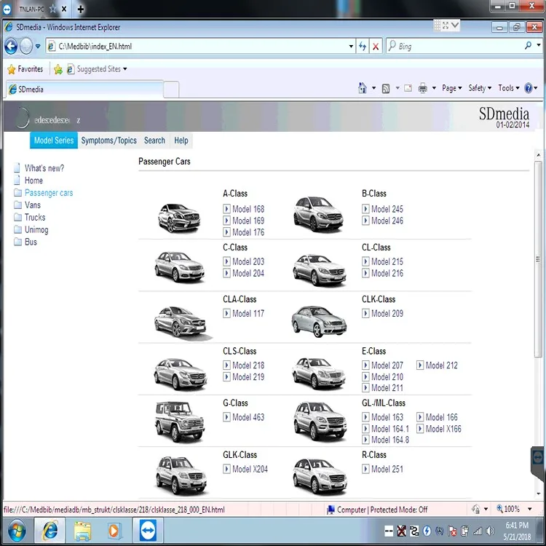Open the address bar history dropdown
This screenshot has width=546, height=546.
(351, 47)
